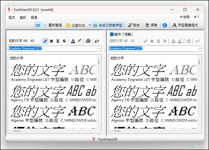Screen dimensions: 209x150
Task: Click the FontViewOK title bar app icon
Action: pyautogui.click(x=10, y=10)
